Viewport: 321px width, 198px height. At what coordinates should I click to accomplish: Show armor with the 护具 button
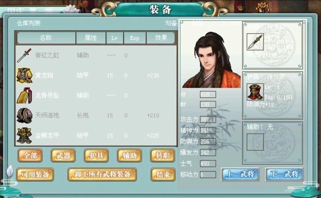click(96, 156)
